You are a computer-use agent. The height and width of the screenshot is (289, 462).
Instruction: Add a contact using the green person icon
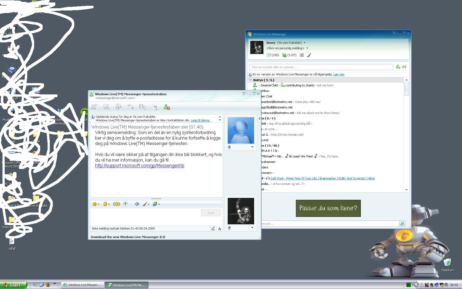(x=398, y=67)
